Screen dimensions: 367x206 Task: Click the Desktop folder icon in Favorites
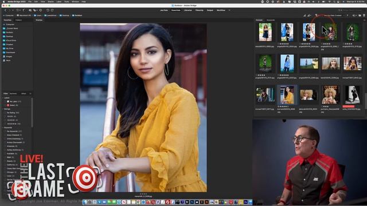click(x=4, y=37)
